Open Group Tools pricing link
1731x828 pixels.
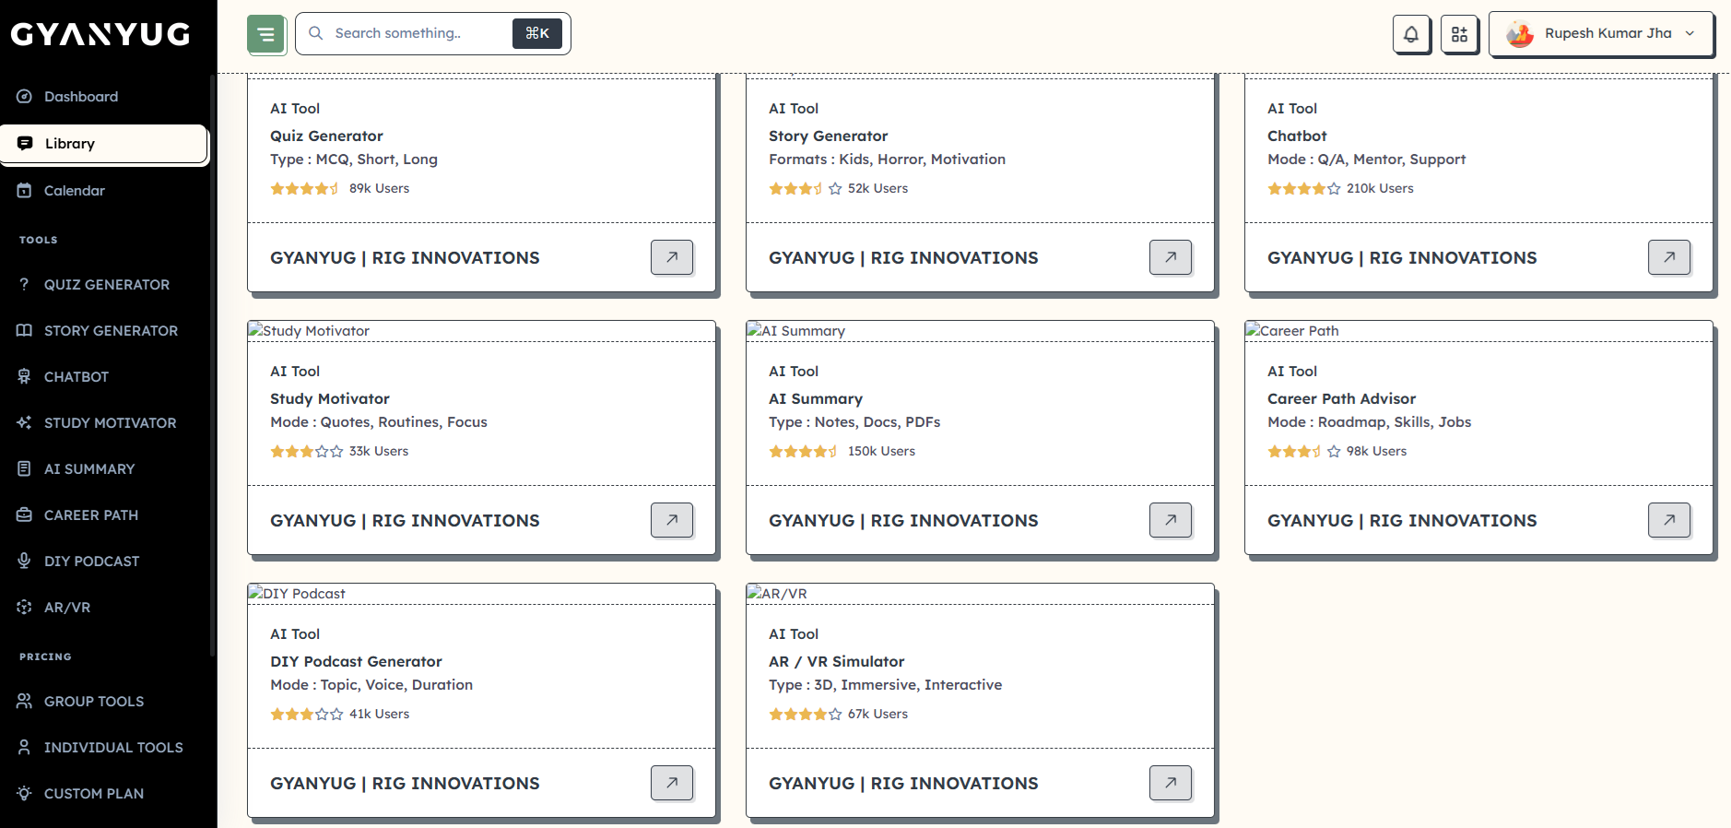pyautogui.click(x=94, y=702)
